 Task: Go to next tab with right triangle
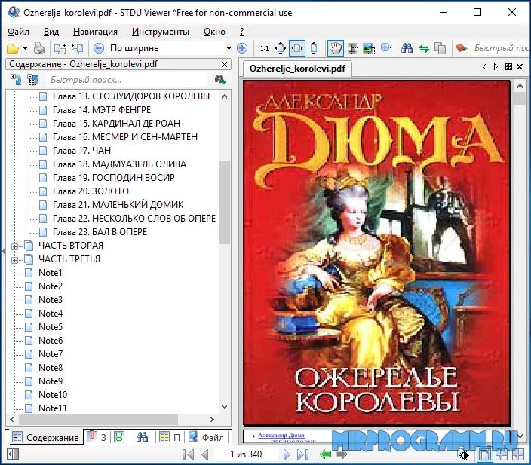[496, 66]
